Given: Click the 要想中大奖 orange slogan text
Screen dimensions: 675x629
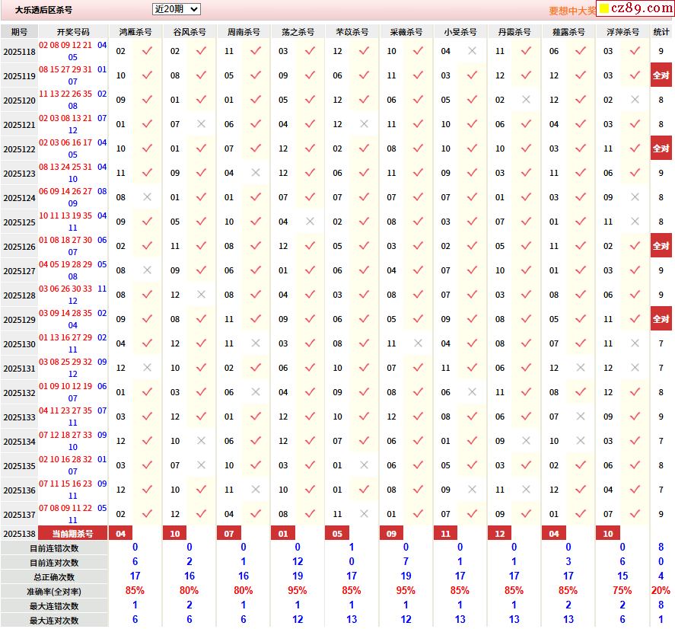Looking at the screenshot, I should pyautogui.click(x=572, y=11).
